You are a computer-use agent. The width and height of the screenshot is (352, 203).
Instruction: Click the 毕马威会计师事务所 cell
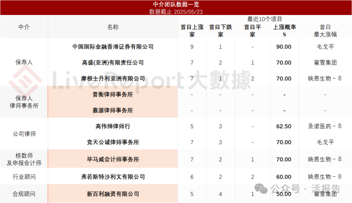(113, 159)
